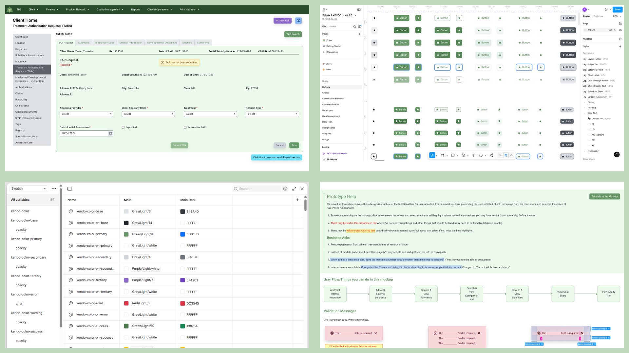629x353 pixels.
Task: Toggle page background color visibility eye
Action: [x=620, y=30]
